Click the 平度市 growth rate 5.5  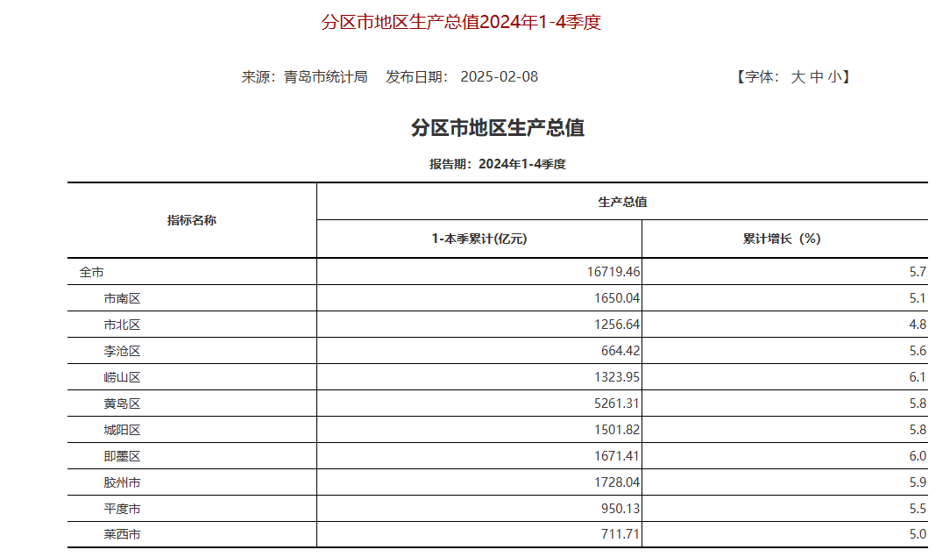pos(918,509)
